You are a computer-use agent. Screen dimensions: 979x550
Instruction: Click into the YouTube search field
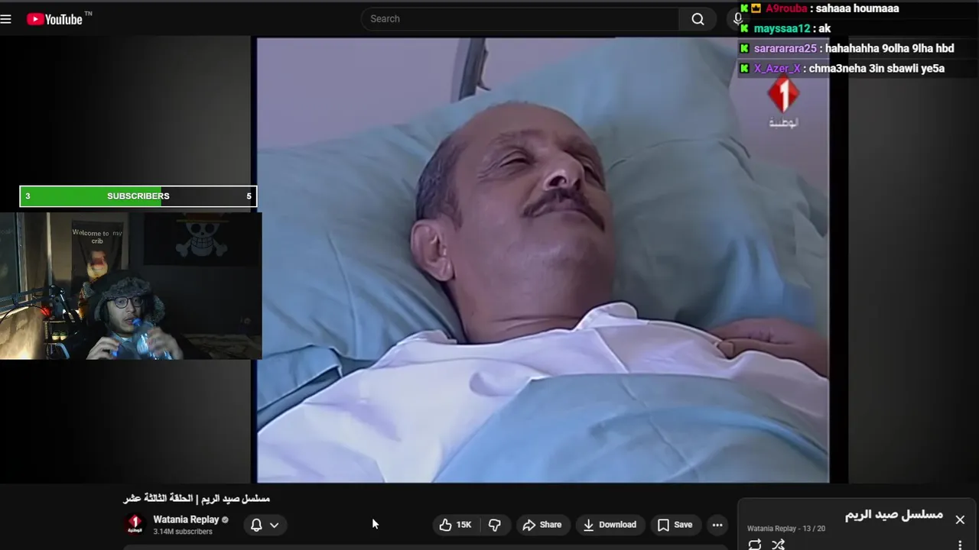[x=520, y=19]
